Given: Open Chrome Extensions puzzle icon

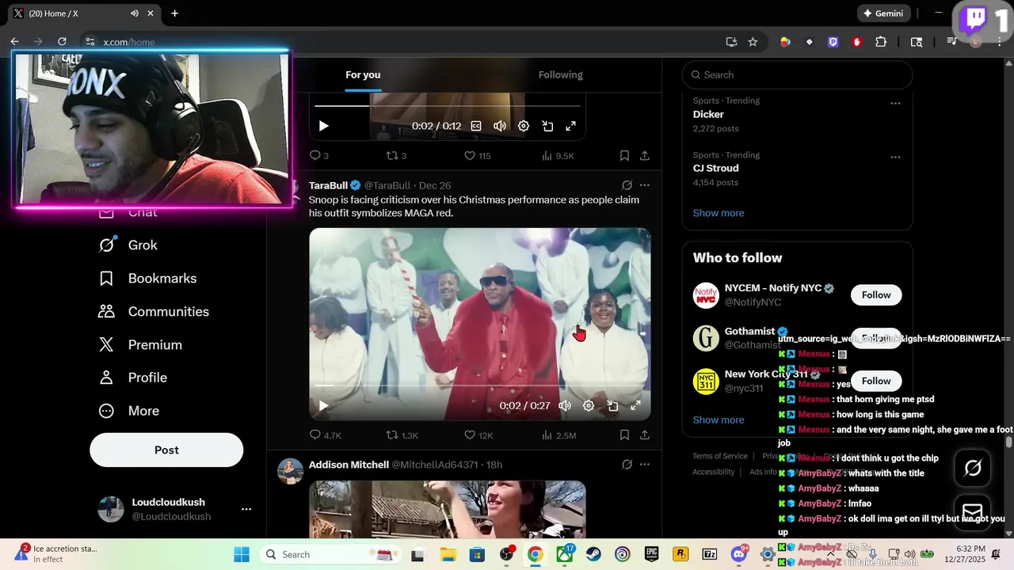Looking at the screenshot, I should (881, 42).
